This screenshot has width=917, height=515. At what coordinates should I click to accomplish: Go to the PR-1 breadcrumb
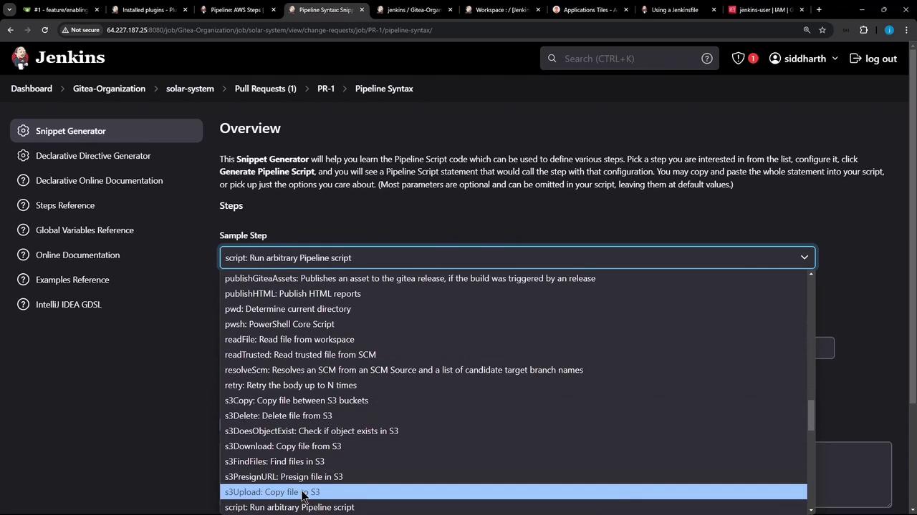click(326, 89)
